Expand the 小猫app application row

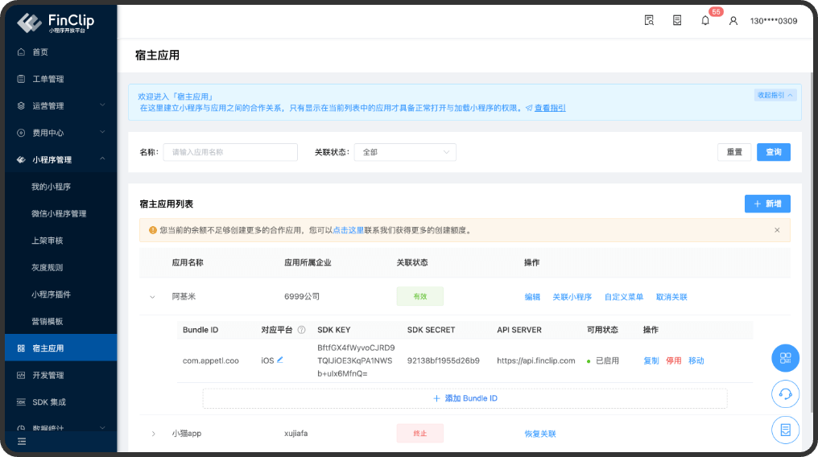(153, 434)
